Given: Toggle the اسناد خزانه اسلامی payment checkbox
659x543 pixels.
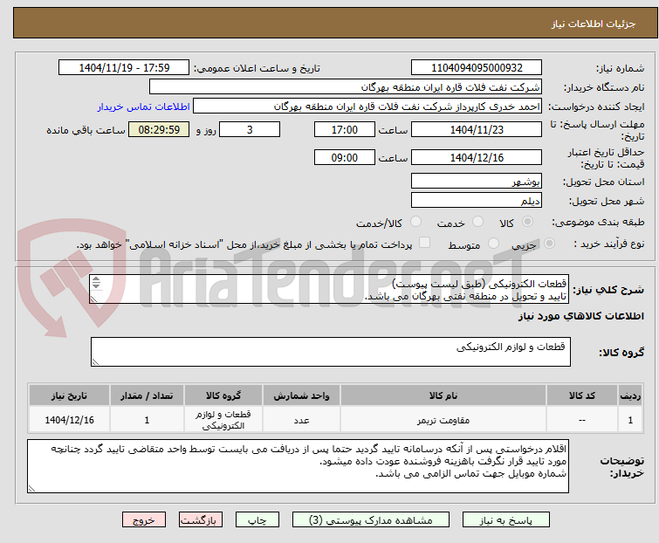Looking at the screenshot, I should coord(425,243).
